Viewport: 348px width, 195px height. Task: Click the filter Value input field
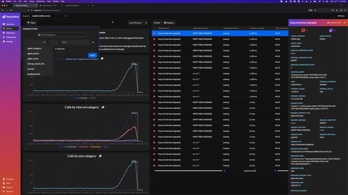tap(76, 42)
